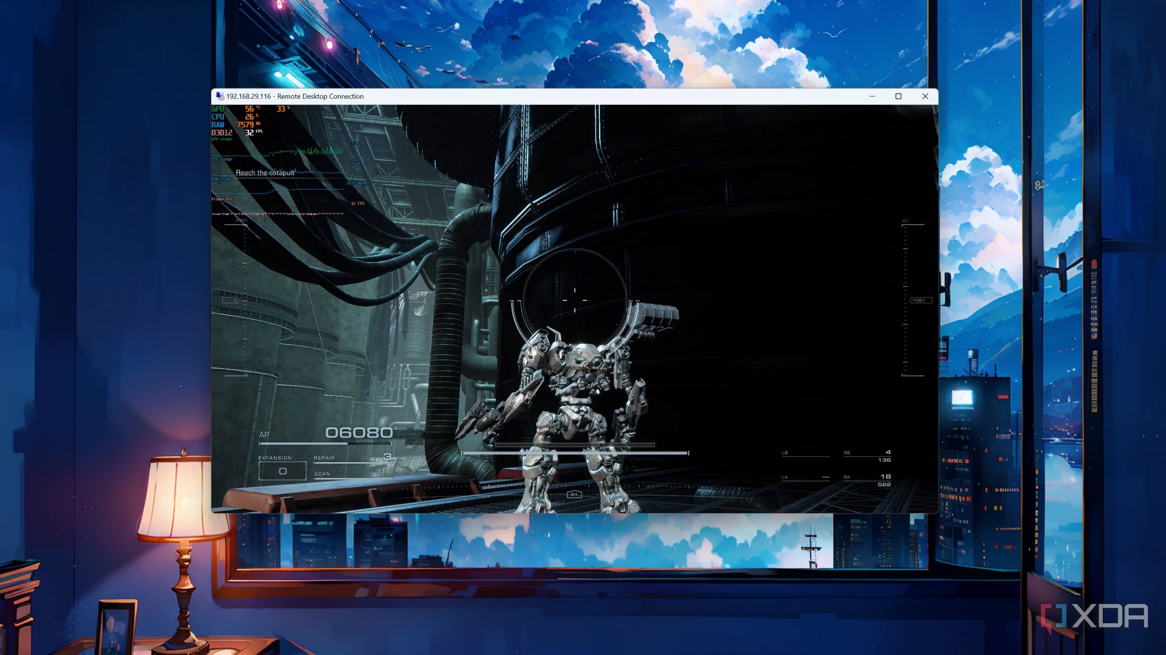1166x655 pixels.
Task: Click the ALT gauge label
Action: click(905, 221)
